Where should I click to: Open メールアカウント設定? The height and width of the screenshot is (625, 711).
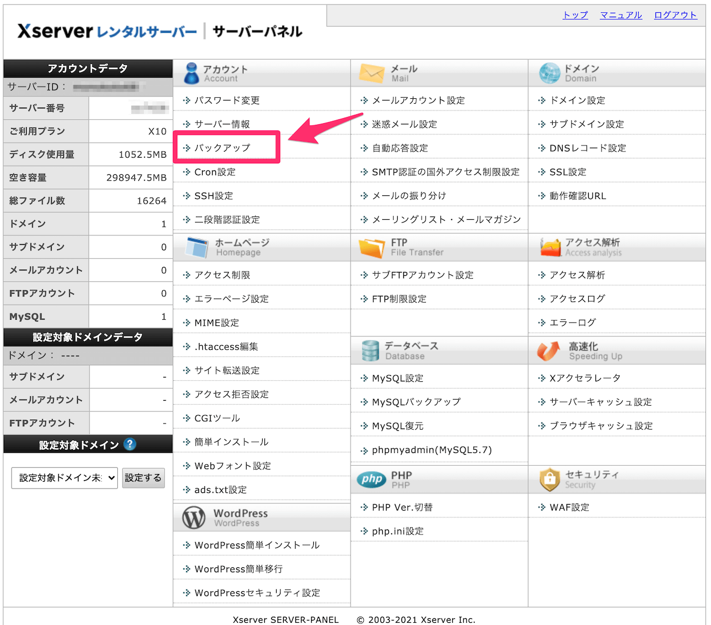point(418,100)
